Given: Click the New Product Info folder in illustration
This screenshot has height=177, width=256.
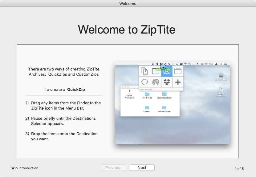Looking at the screenshot, I should point(164,95).
